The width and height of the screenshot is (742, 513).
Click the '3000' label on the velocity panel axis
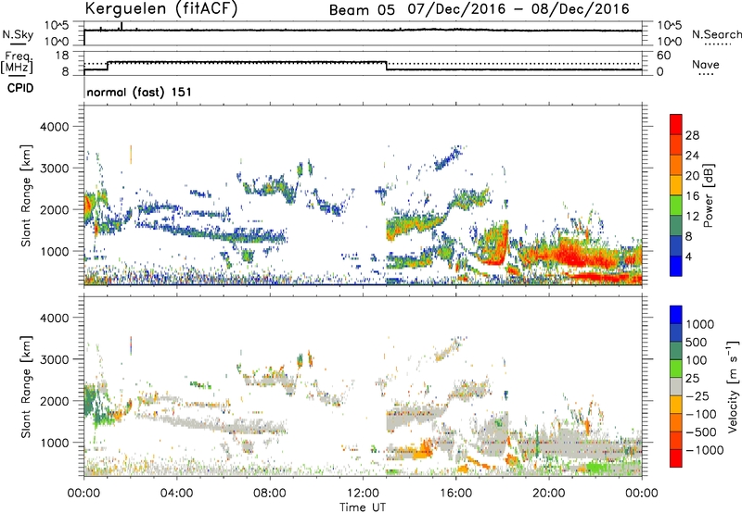55,359
